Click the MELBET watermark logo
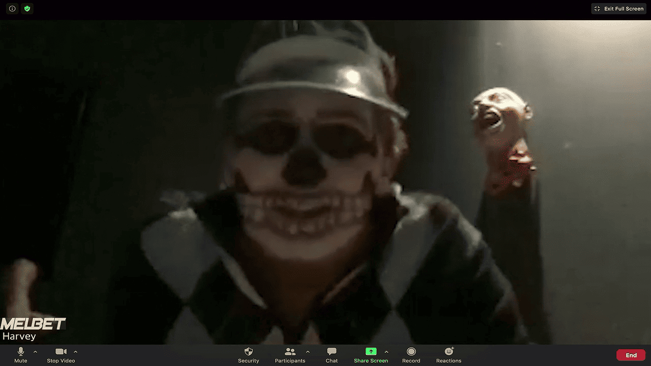 pos(33,324)
